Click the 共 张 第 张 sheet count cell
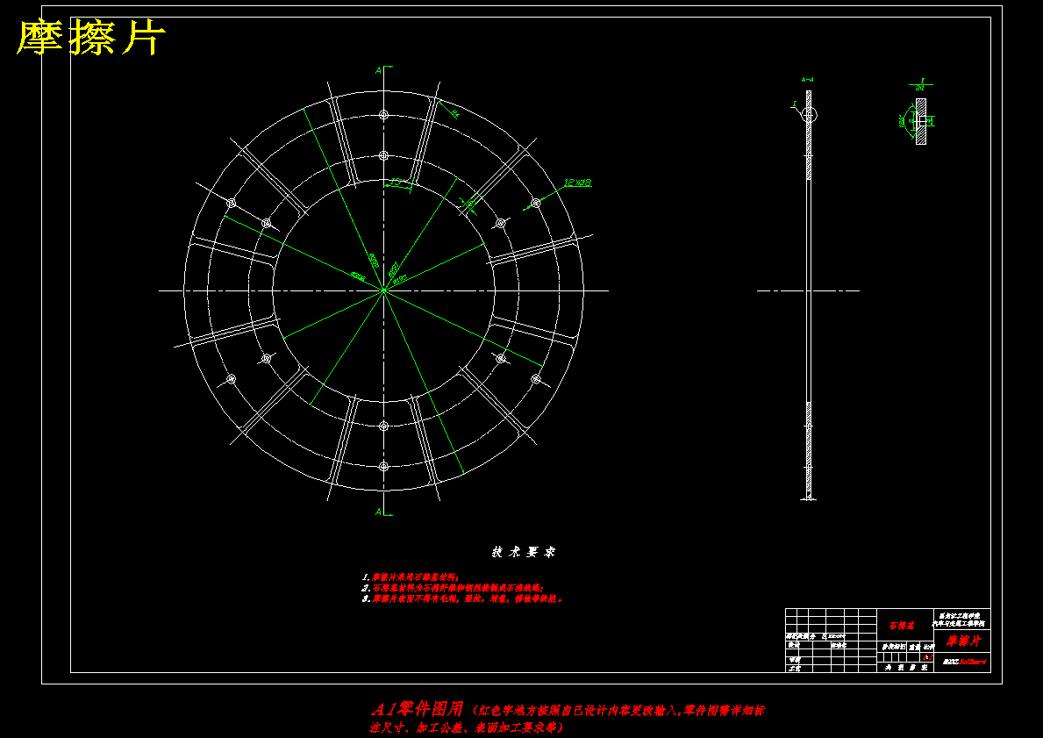 pyautogui.click(x=906, y=668)
